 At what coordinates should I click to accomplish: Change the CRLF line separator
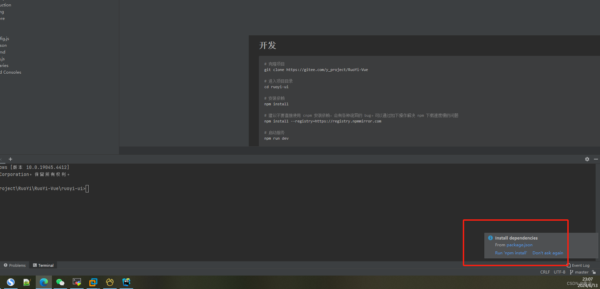click(545, 272)
